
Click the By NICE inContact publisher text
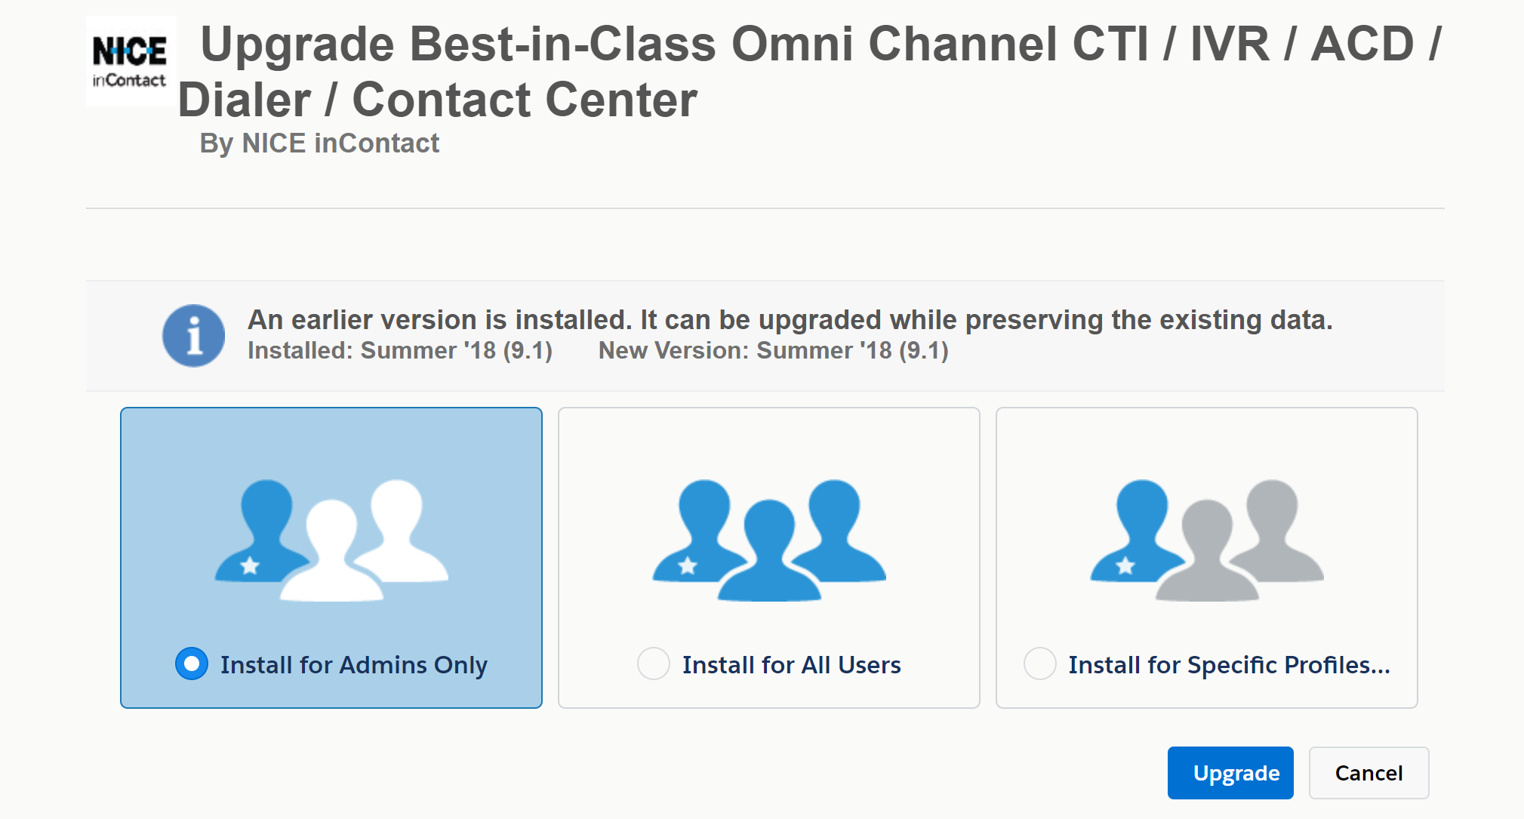319,143
